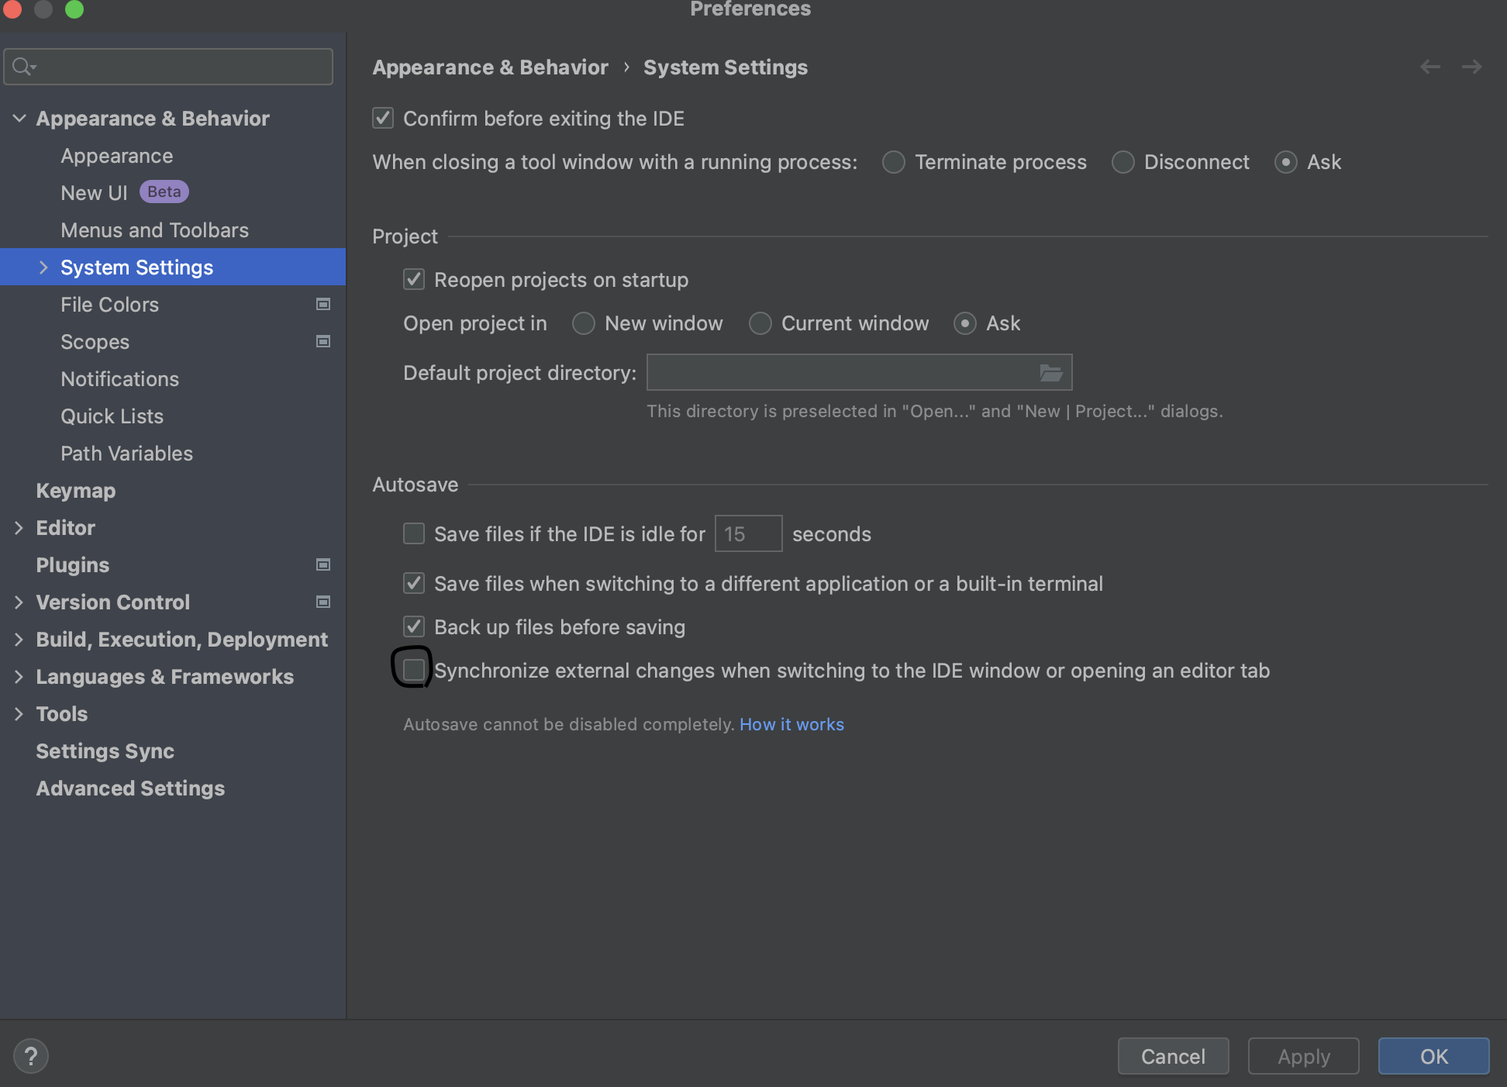Open the How it works link
The image size is (1507, 1087).
791,724
